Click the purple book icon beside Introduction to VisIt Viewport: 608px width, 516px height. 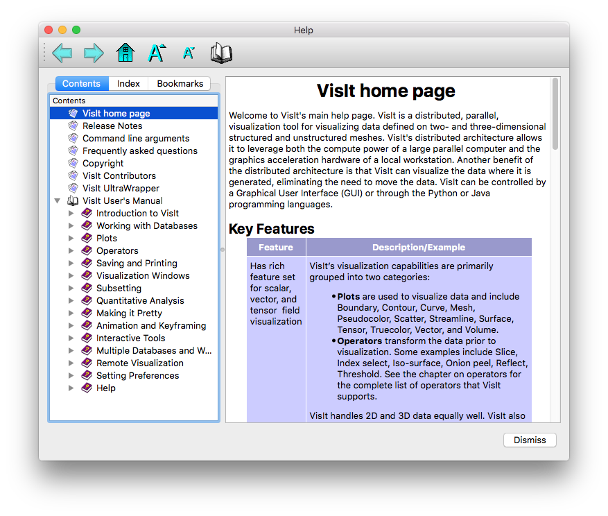[87, 213]
